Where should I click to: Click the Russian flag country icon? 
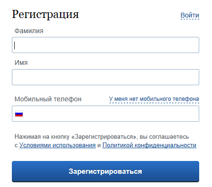(19, 114)
